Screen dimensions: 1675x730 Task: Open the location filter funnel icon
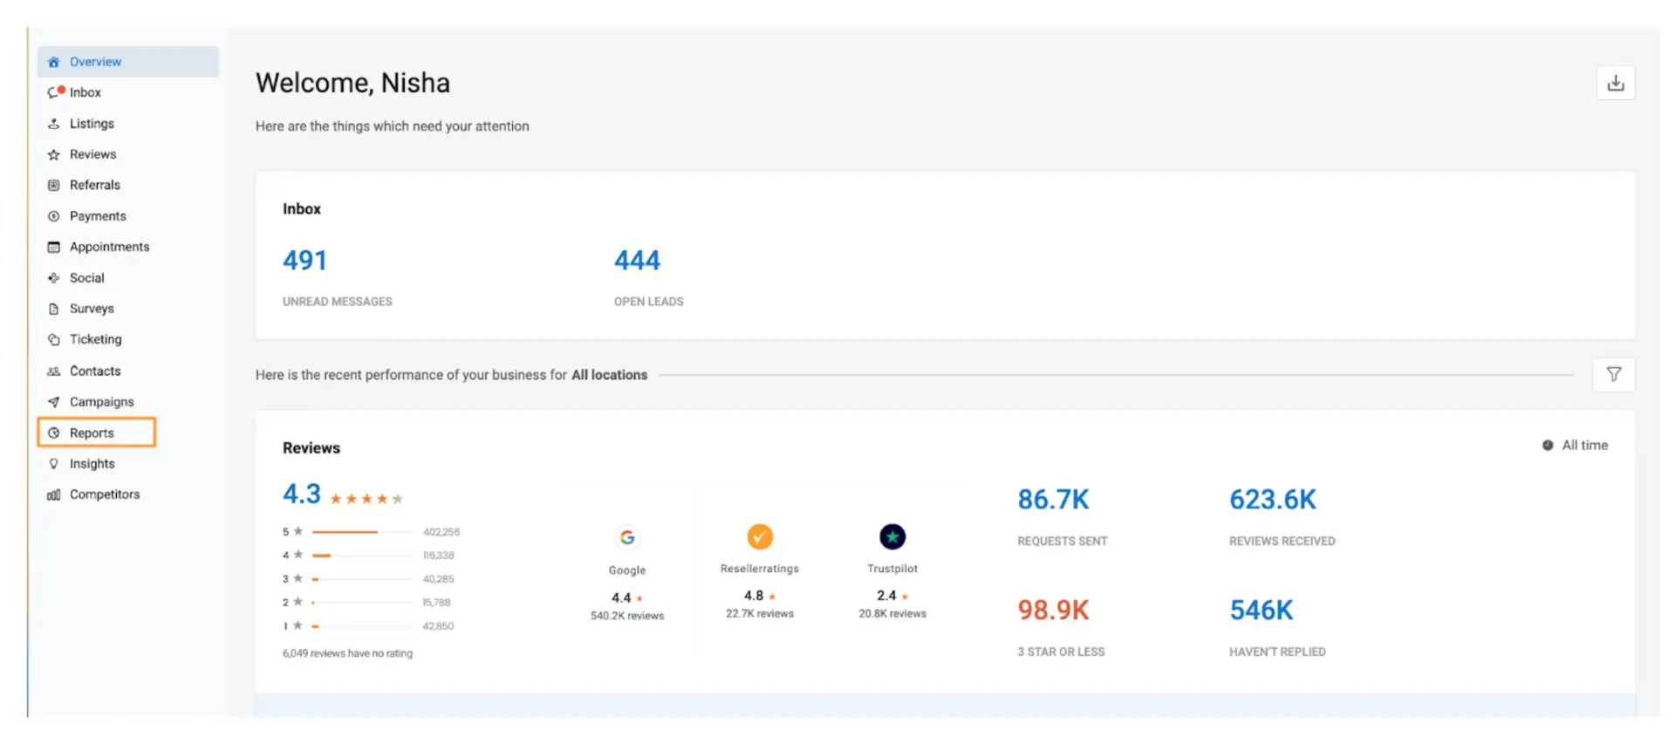1613,374
